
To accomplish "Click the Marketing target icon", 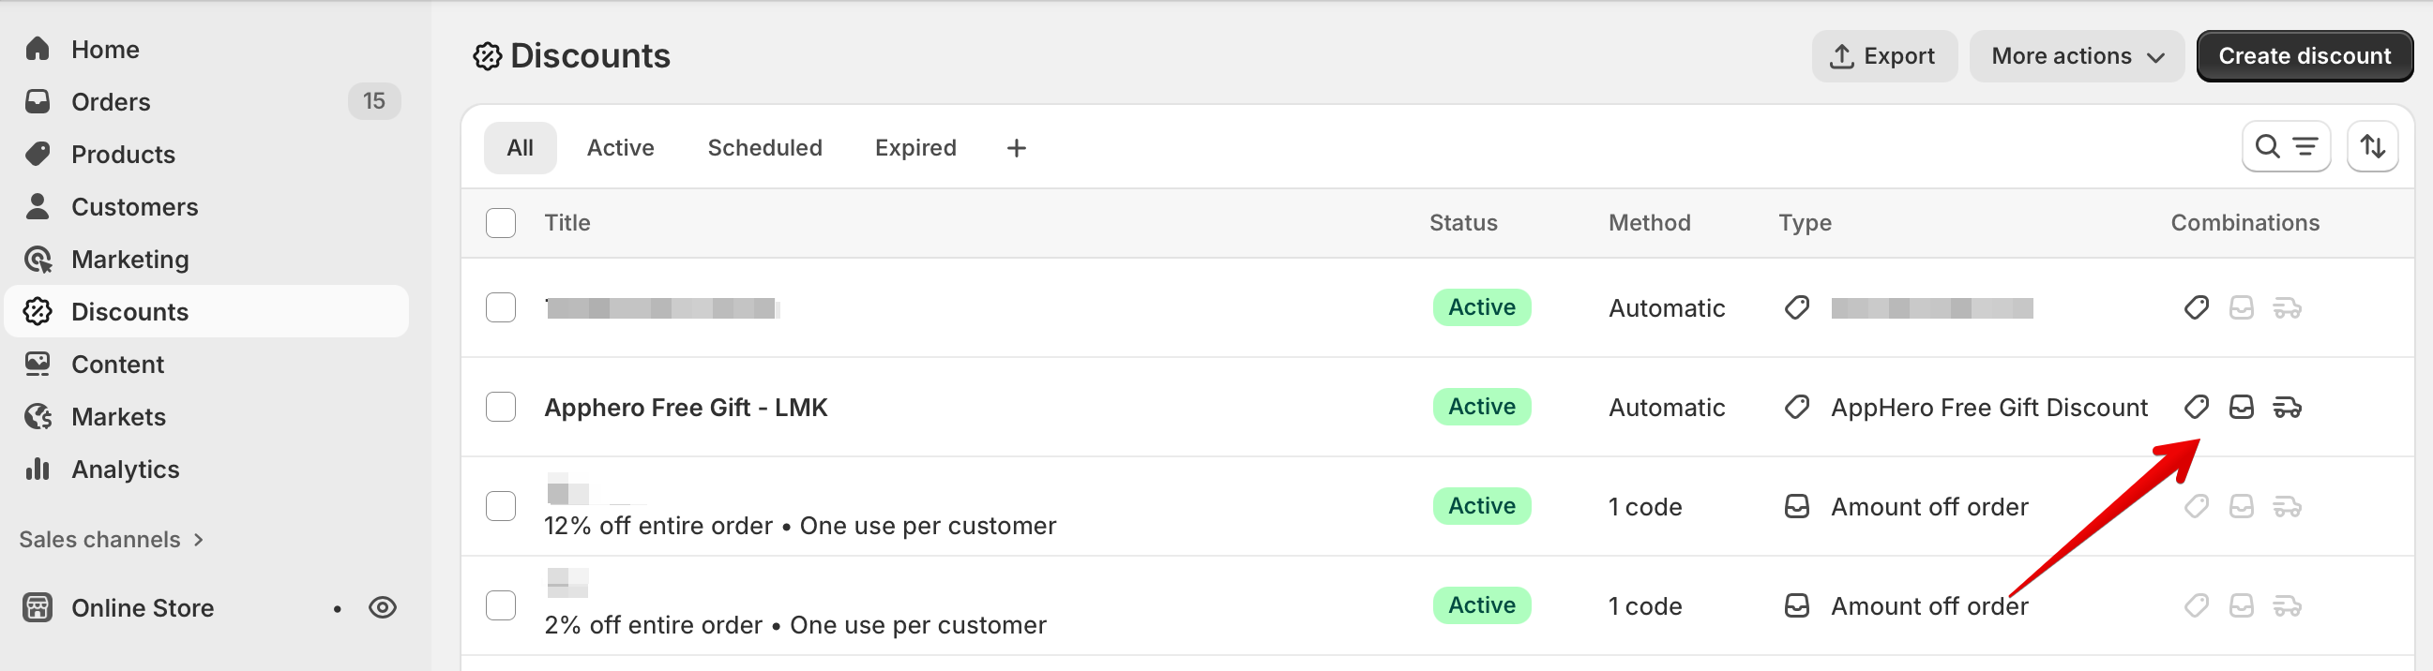I will click(38, 260).
